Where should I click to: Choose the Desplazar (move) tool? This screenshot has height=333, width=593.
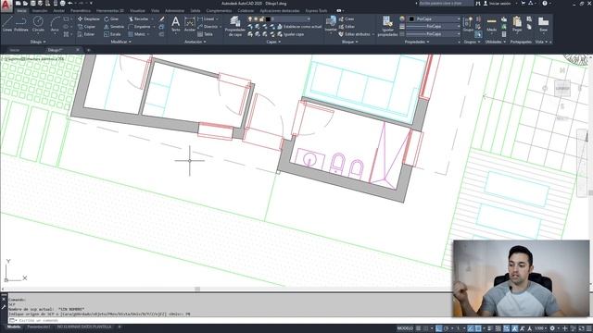89,18
